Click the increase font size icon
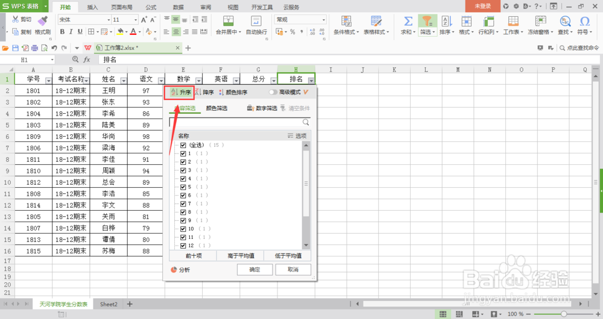Image resolution: width=603 pixels, height=319 pixels. (x=144, y=20)
